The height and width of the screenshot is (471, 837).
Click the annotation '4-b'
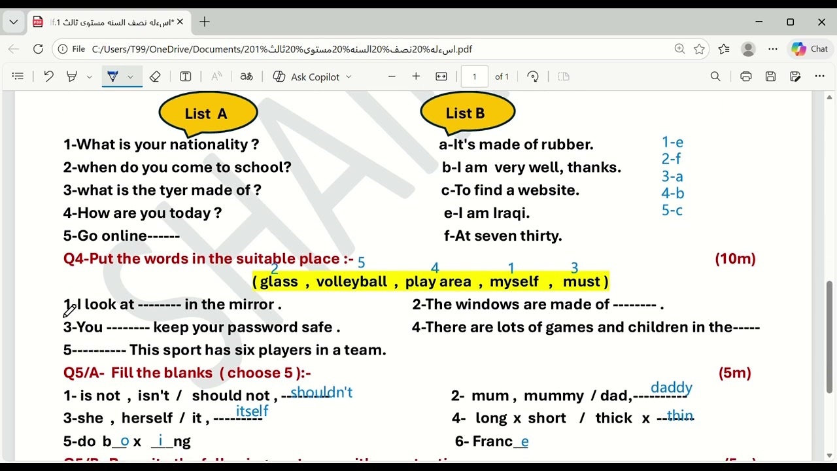click(x=673, y=193)
